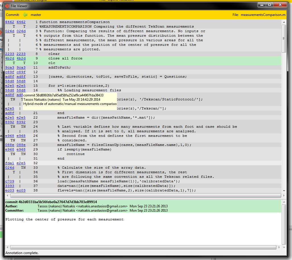Open first-column commit 026d on line 33
This screenshot has height=260, width=292.
[10, 168]
